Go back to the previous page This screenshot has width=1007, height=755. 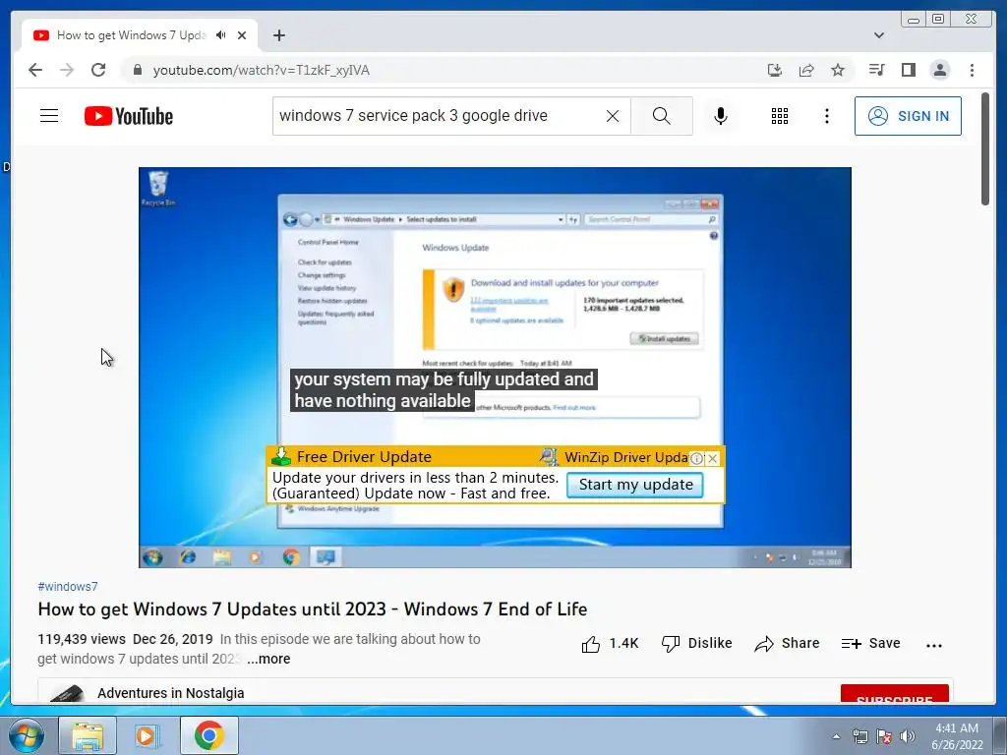(x=35, y=70)
